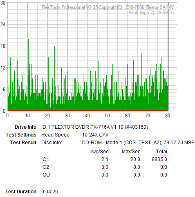Click the Max/Sec column header
The height and width of the screenshot is (197, 195).
(x=131, y=152)
